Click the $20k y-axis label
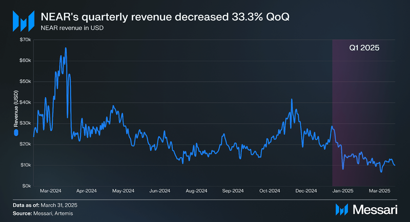This screenshot has height=222, width=410. pos(25,144)
